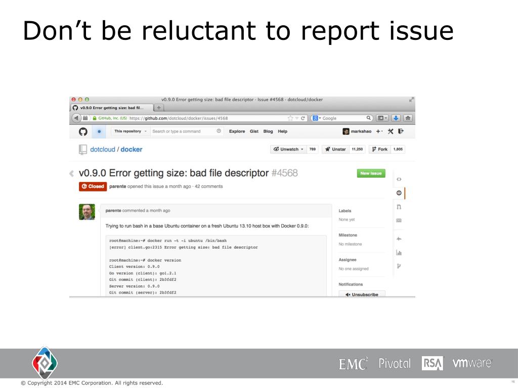Viewport: 518px width, 388px height.
Task: Open the Network icon in repo sidebar
Action: pyautogui.click(x=399, y=266)
